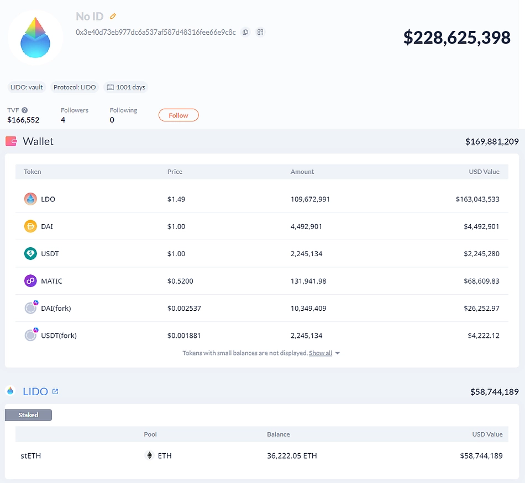Click the Follow button
Viewport: 525px width, 483px height.
click(179, 115)
